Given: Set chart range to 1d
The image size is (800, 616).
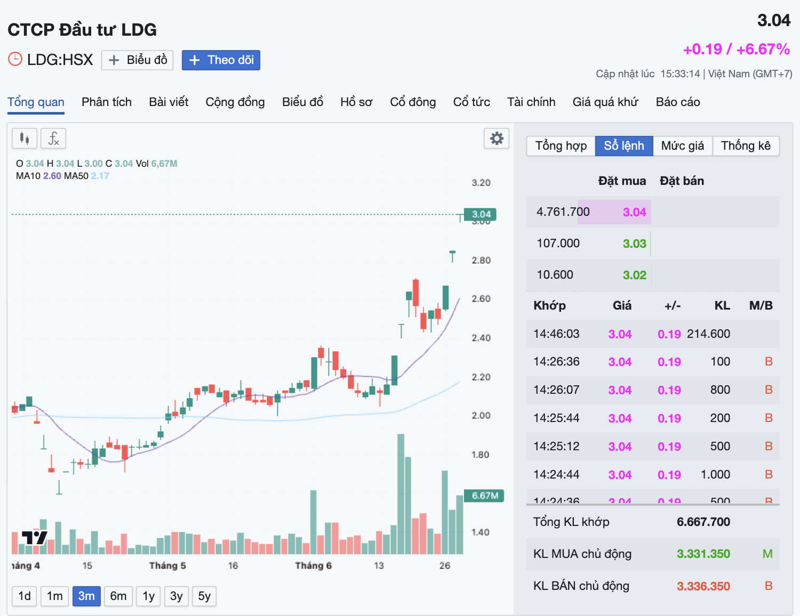Looking at the screenshot, I should [25, 596].
